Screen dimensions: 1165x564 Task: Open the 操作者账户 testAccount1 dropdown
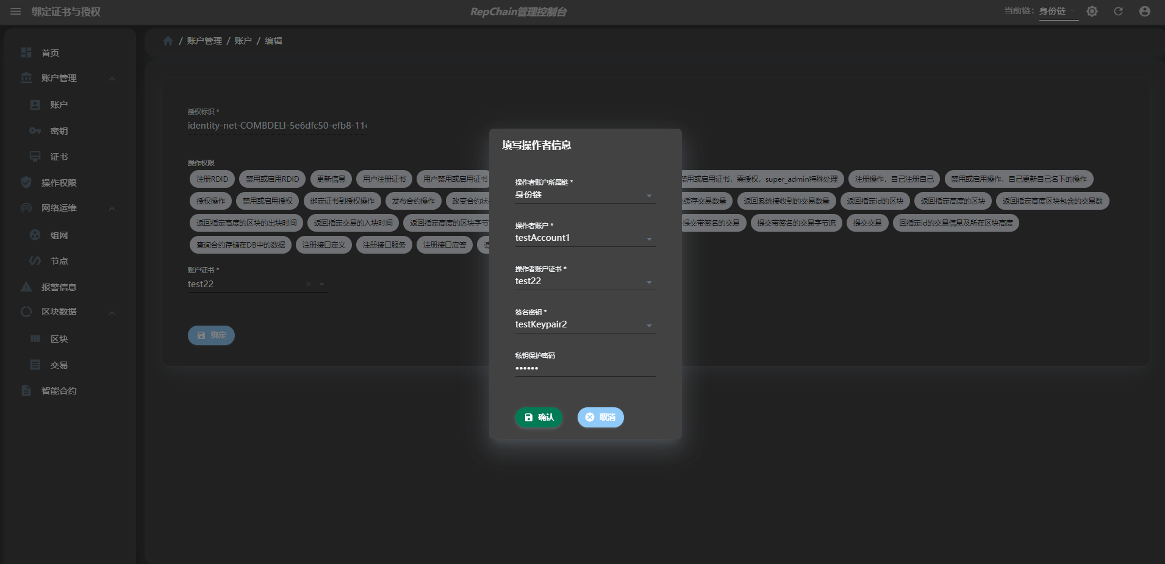pos(585,238)
